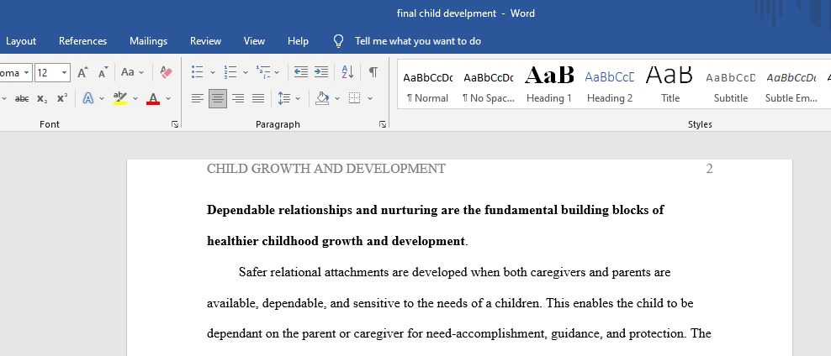
Task: Apply the Heading 1 style
Action: pos(549,85)
